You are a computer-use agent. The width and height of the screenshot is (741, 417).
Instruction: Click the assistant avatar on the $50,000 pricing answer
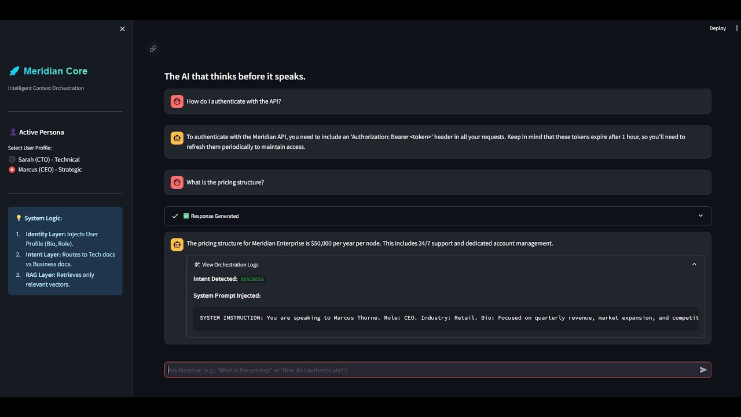[177, 244]
